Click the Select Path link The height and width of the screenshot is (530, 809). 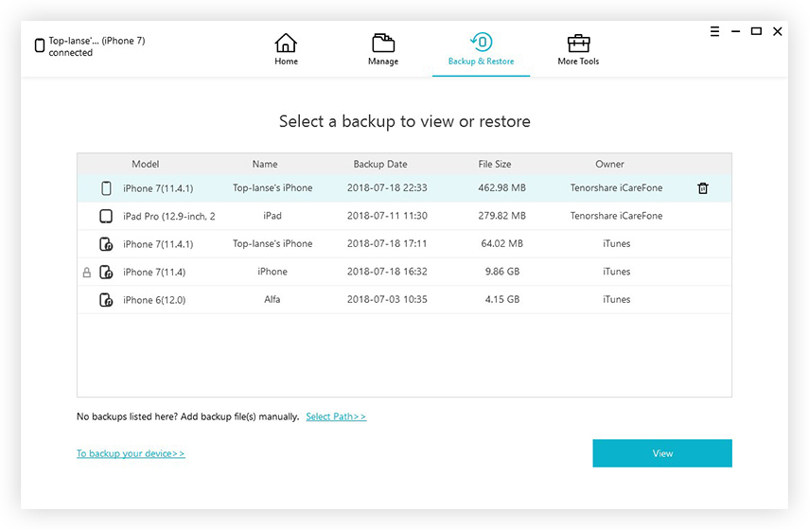click(x=336, y=416)
